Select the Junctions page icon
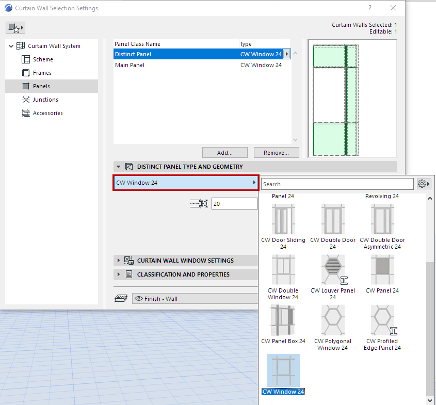 pyautogui.click(x=26, y=100)
